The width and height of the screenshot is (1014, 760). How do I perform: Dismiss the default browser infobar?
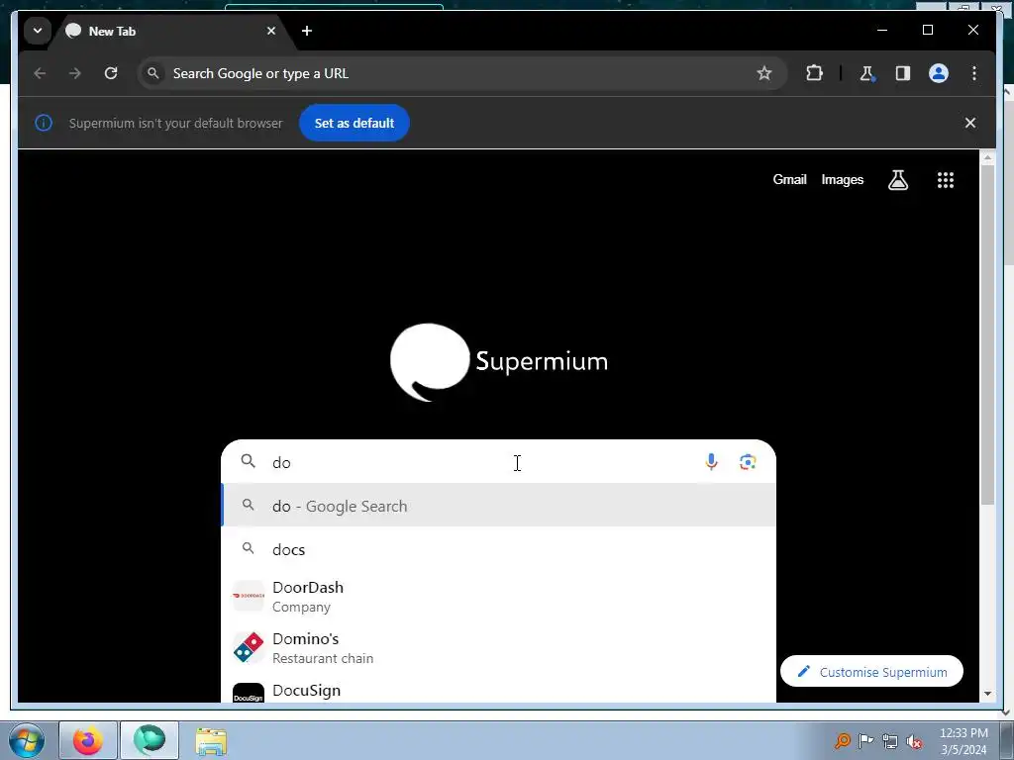click(x=970, y=123)
